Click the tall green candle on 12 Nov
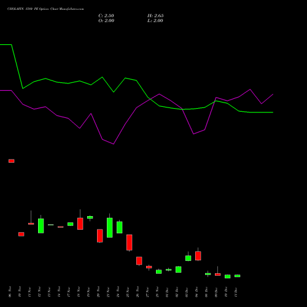Image resolution: width=307 pixels, height=307 pixels. 41,226
